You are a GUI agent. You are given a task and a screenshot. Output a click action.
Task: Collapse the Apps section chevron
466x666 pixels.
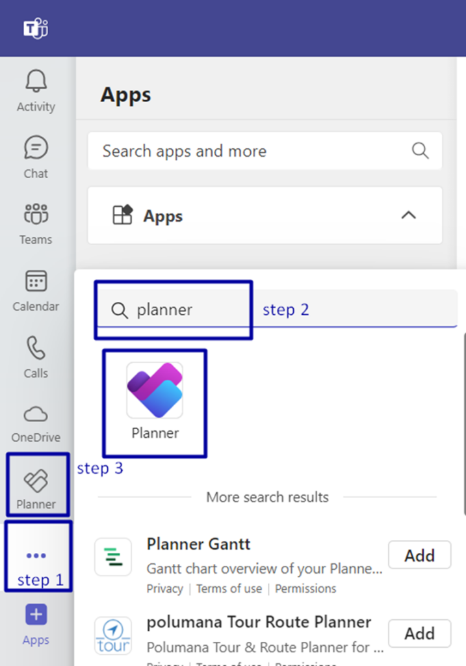coord(408,215)
